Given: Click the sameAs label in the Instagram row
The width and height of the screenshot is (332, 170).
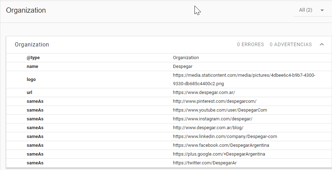Looking at the screenshot, I should pyautogui.click(x=35, y=119).
